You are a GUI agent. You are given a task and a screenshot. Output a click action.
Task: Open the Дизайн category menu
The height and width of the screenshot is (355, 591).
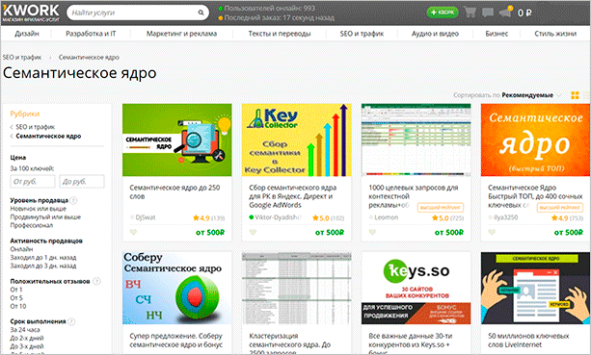tap(27, 34)
